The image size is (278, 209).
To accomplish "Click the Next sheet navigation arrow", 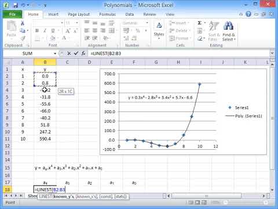I will click(16, 196).
